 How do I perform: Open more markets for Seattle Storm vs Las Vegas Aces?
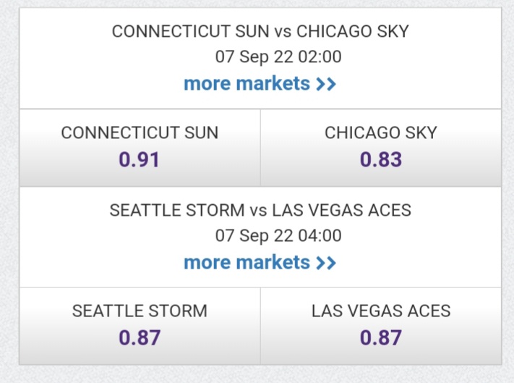tap(247, 263)
